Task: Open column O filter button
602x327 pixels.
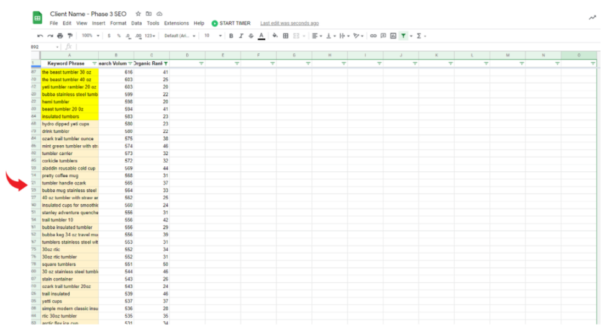Action: [x=593, y=63]
